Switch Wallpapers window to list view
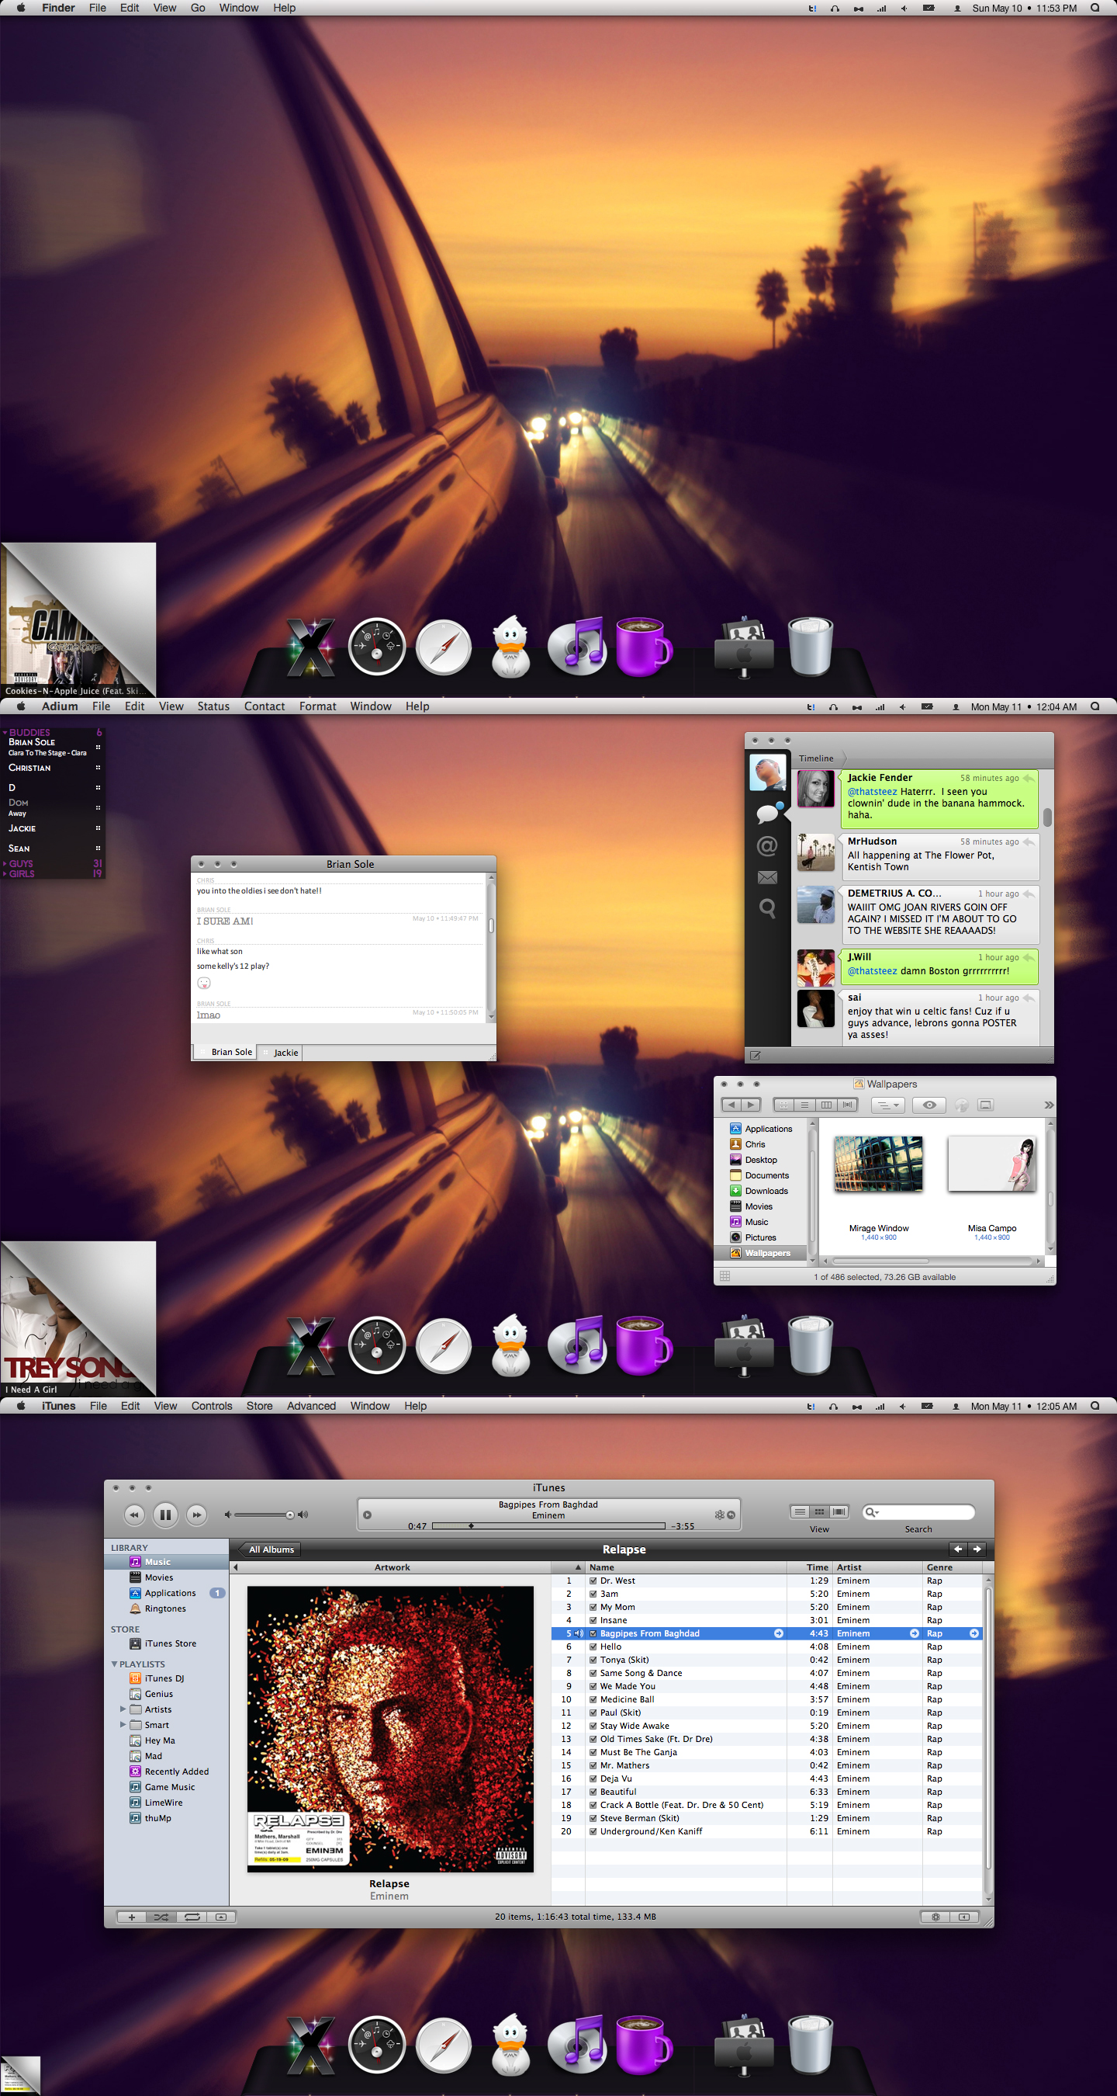1117x2096 pixels. [x=804, y=1105]
